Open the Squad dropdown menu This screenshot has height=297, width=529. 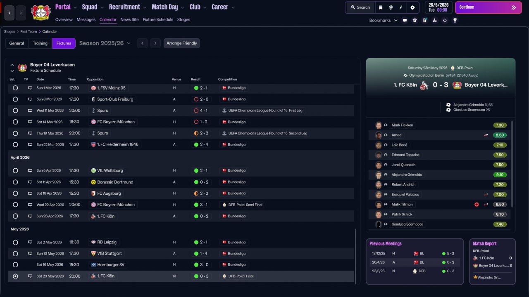pyautogui.click(x=93, y=7)
